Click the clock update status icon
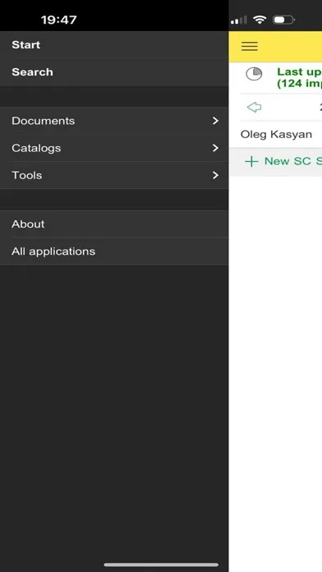The width and height of the screenshot is (322, 572). [x=254, y=74]
